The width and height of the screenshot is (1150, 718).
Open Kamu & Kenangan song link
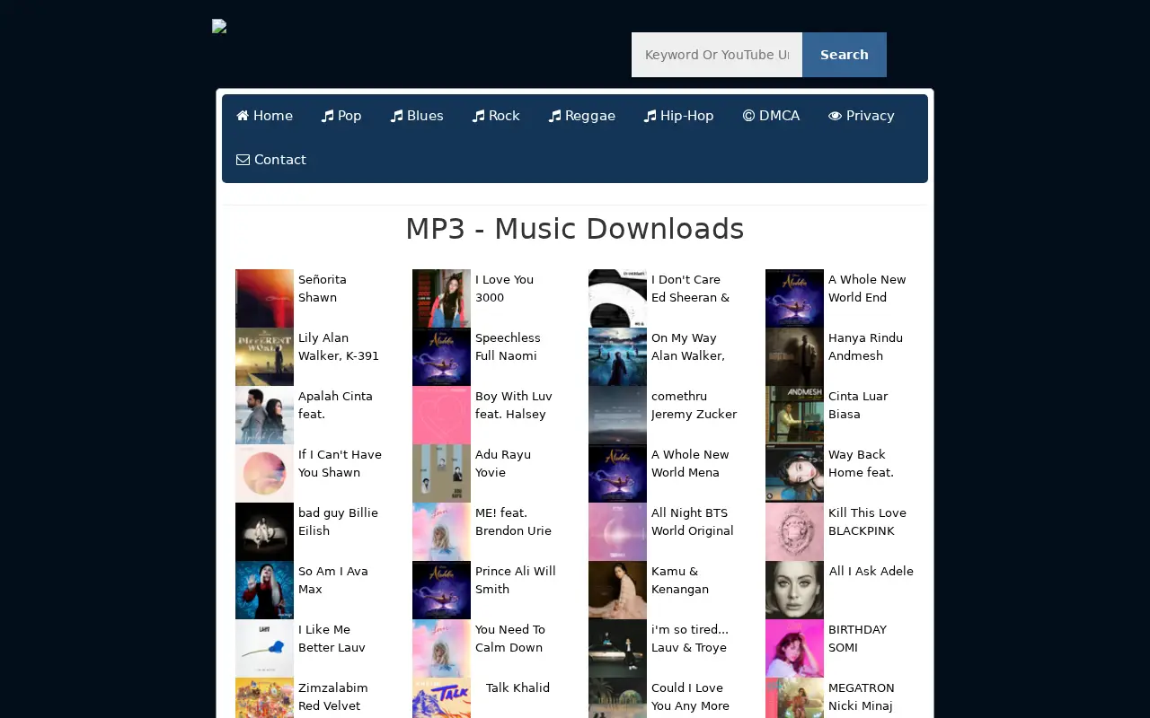click(x=680, y=580)
